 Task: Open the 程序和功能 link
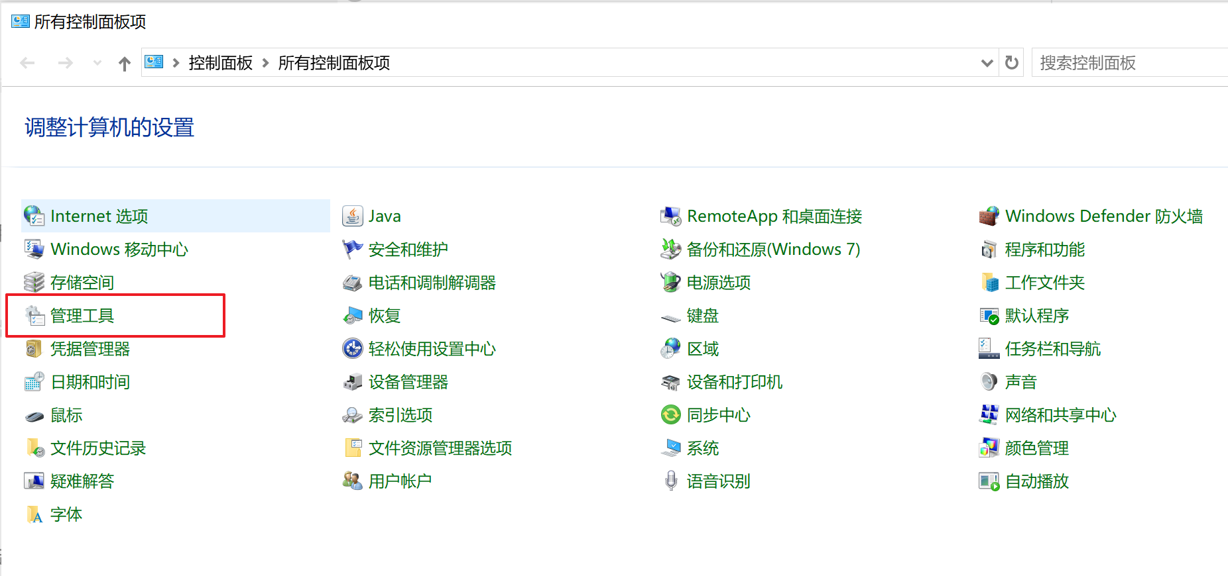click(1045, 250)
